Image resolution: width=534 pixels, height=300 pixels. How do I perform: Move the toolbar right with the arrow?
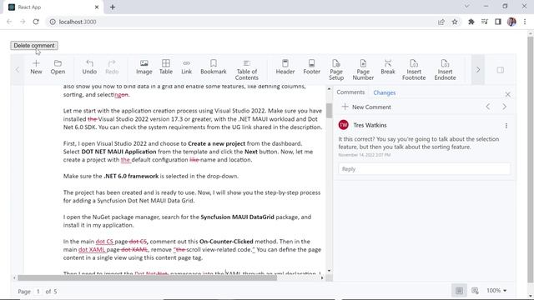pyautogui.click(x=478, y=70)
